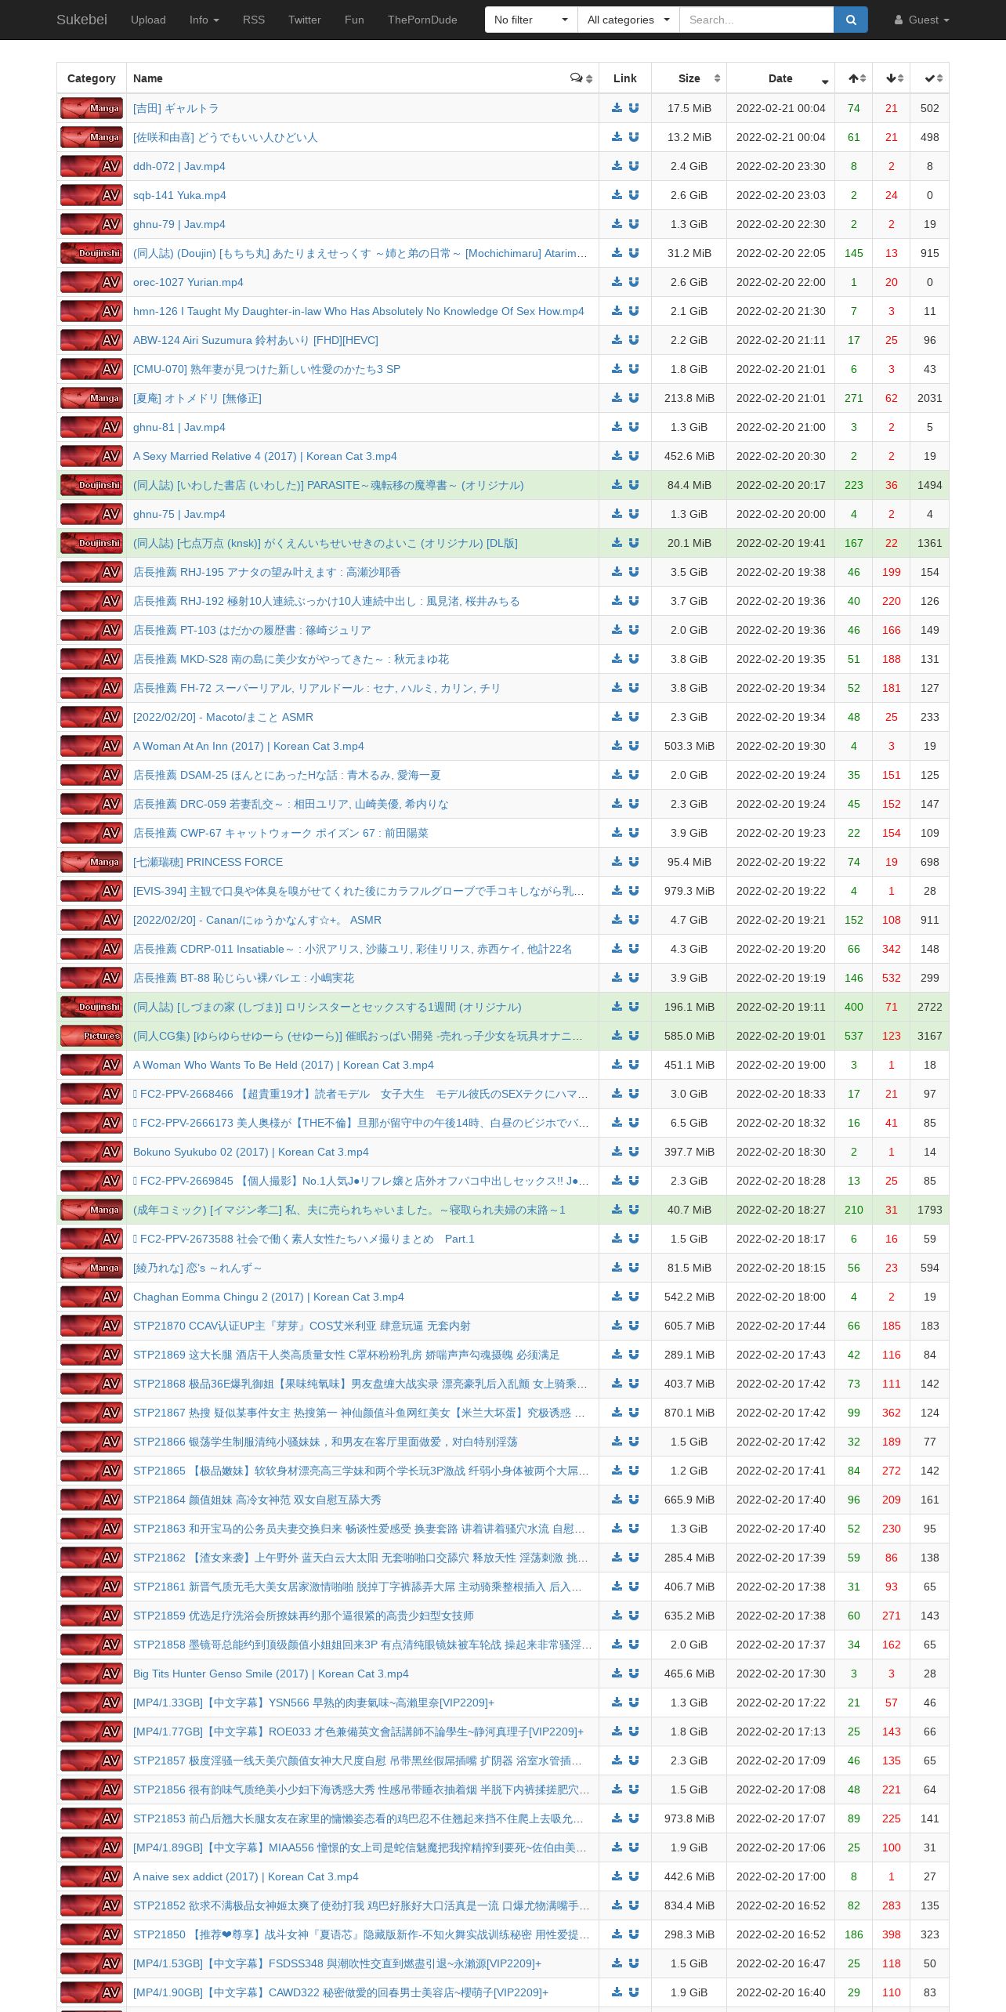The image size is (1006, 2012).
Task: Open magnet link for ghnu-75 row
Action: coord(634,514)
